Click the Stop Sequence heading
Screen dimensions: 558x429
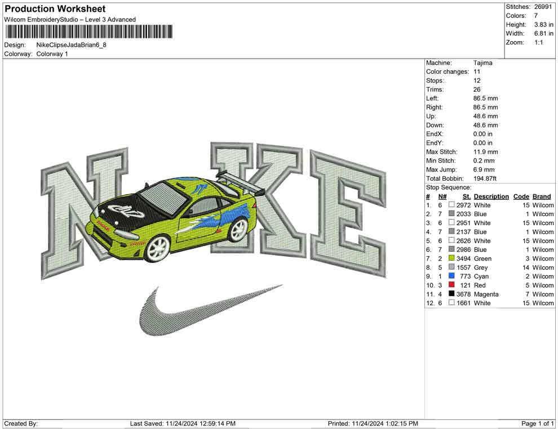tap(449, 187)
